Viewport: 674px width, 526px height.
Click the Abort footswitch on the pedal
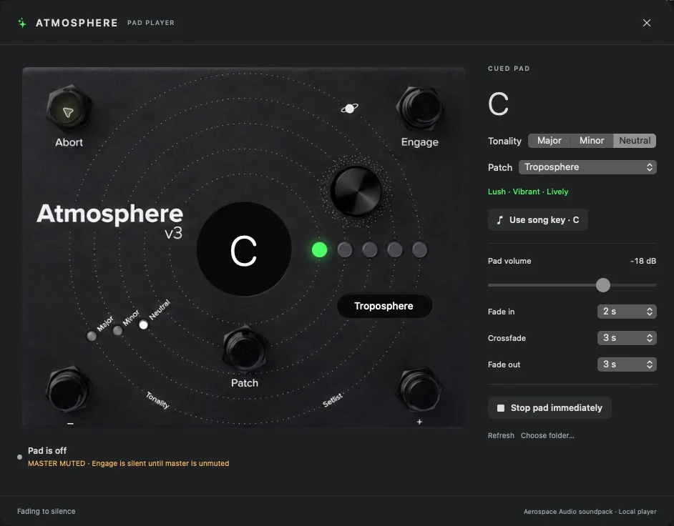point(69,109)
